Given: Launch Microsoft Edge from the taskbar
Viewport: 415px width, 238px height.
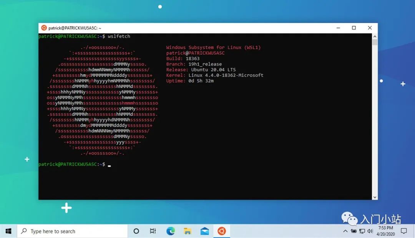Looking at the screenshot, I should pyautogui.click(x=171, y=231).
